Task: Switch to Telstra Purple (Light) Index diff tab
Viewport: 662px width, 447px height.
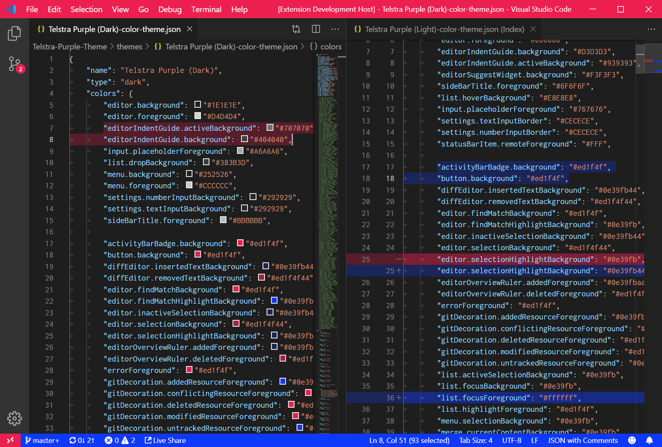Action: [x=444, y=29]
